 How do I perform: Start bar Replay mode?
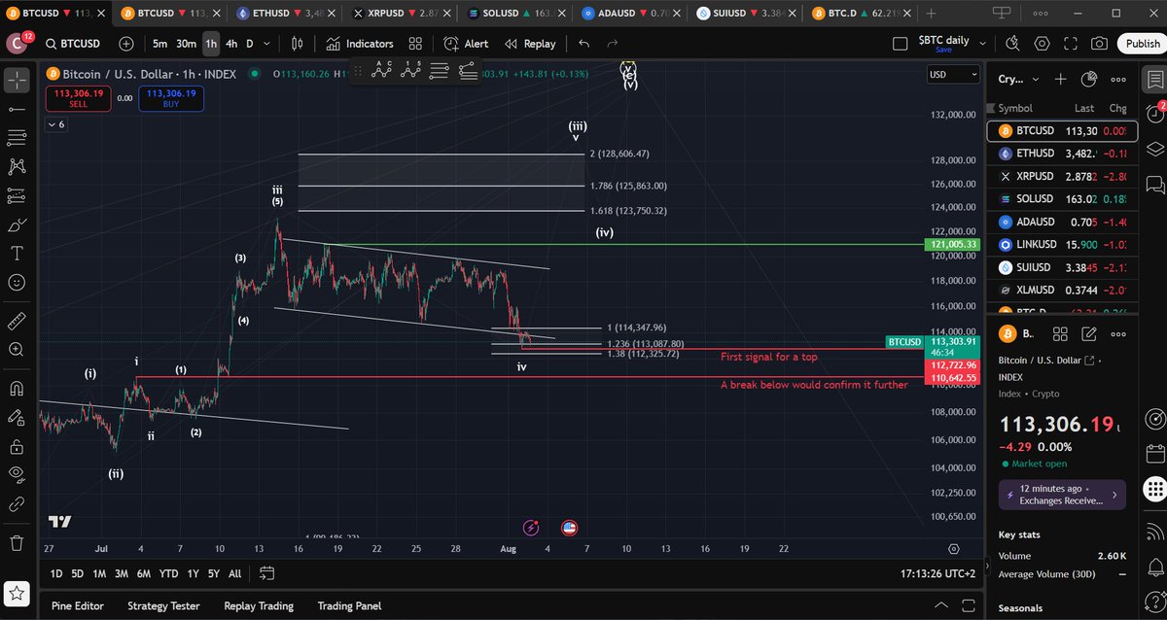click(530, 44)
